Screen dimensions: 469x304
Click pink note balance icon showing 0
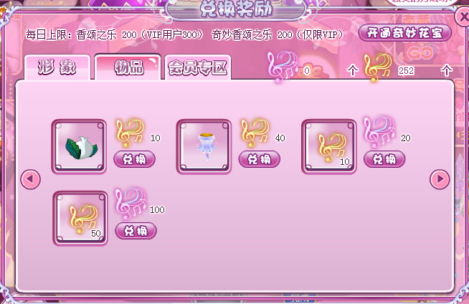coord(283,67)
